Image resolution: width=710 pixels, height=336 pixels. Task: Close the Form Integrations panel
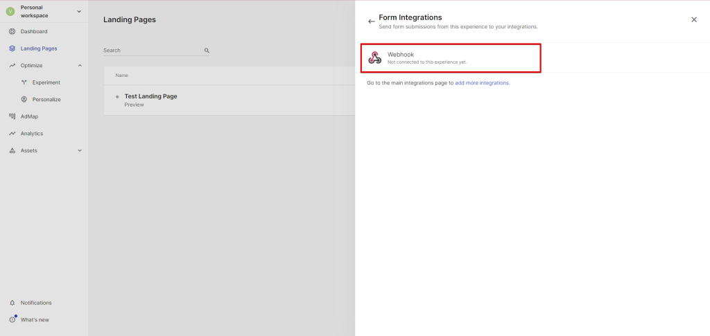694,20
